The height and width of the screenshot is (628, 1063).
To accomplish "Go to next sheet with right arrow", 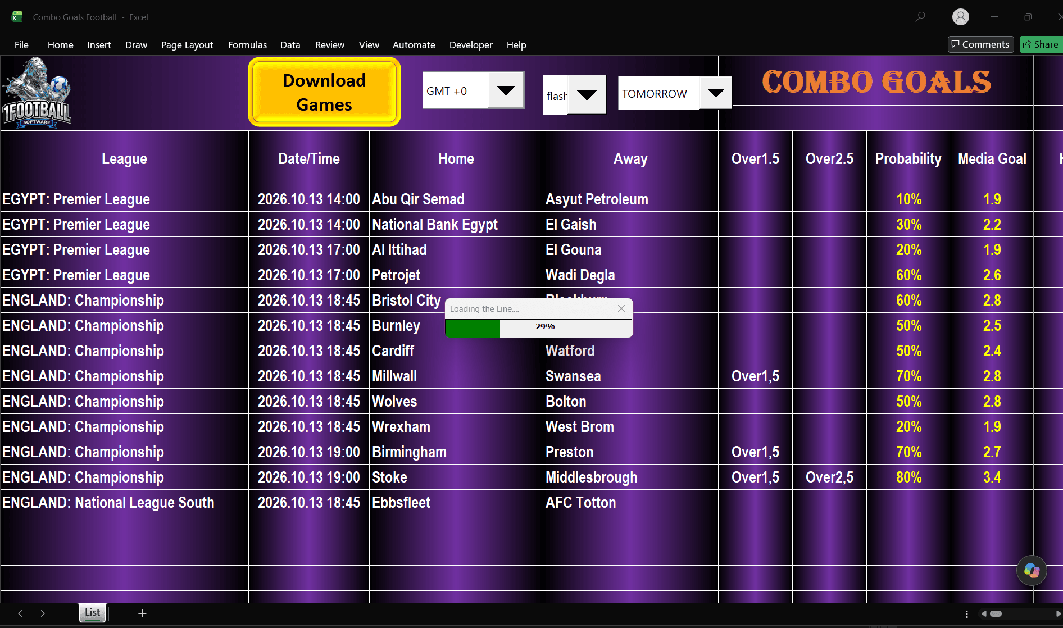I will click(x=43, y=613).
